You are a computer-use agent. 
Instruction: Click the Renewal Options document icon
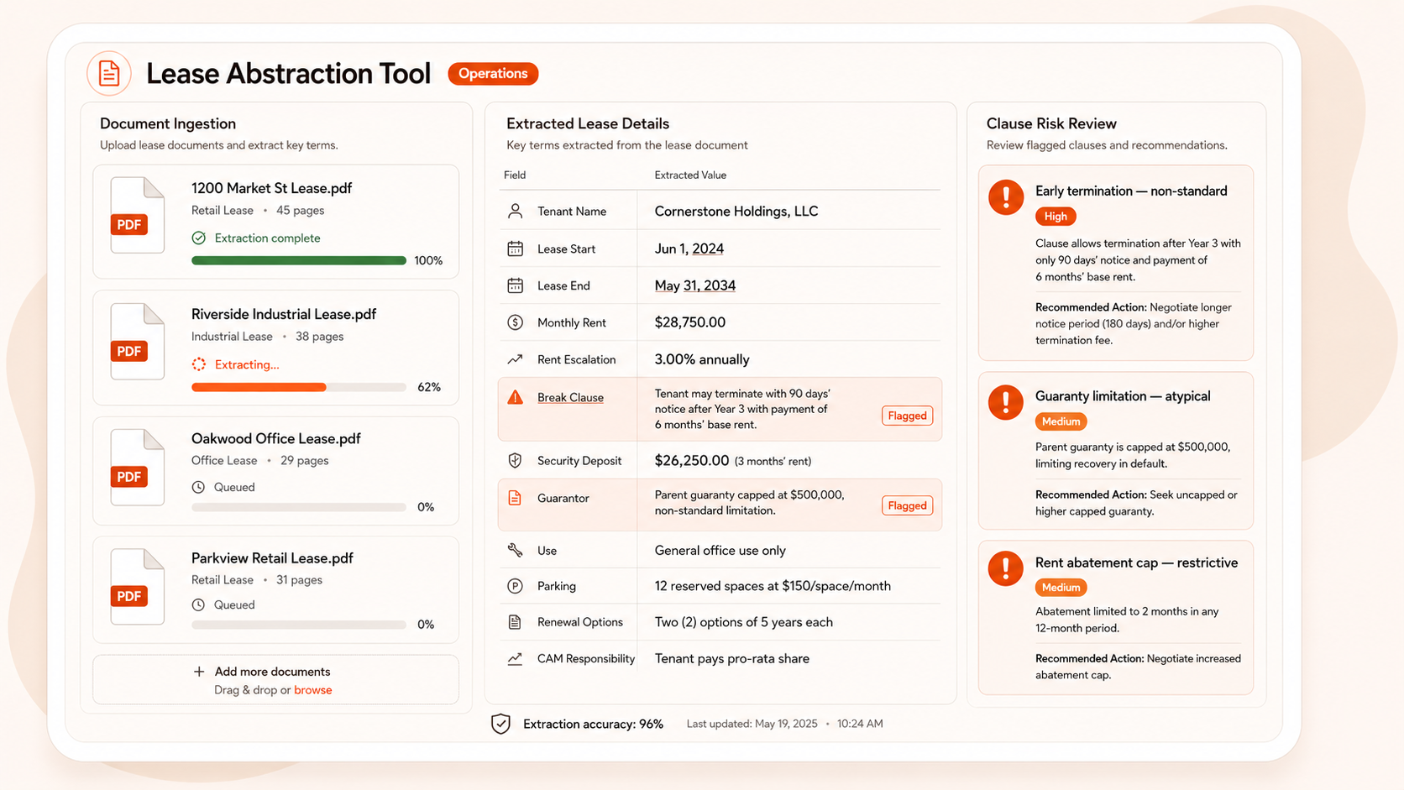pos(516,622)
